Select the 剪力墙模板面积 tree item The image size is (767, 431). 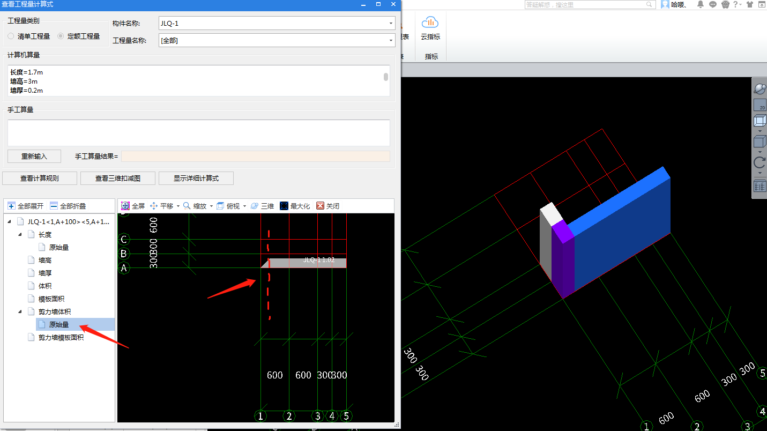pyautogui.click(x=61, y=337)
